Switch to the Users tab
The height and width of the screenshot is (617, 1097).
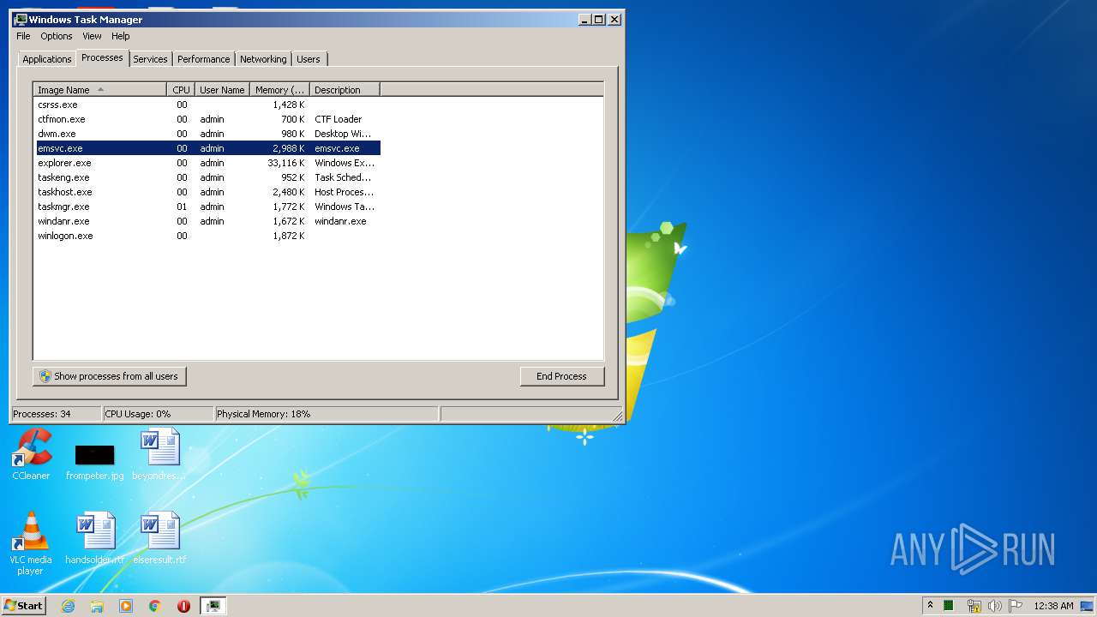tap(308, 59)
